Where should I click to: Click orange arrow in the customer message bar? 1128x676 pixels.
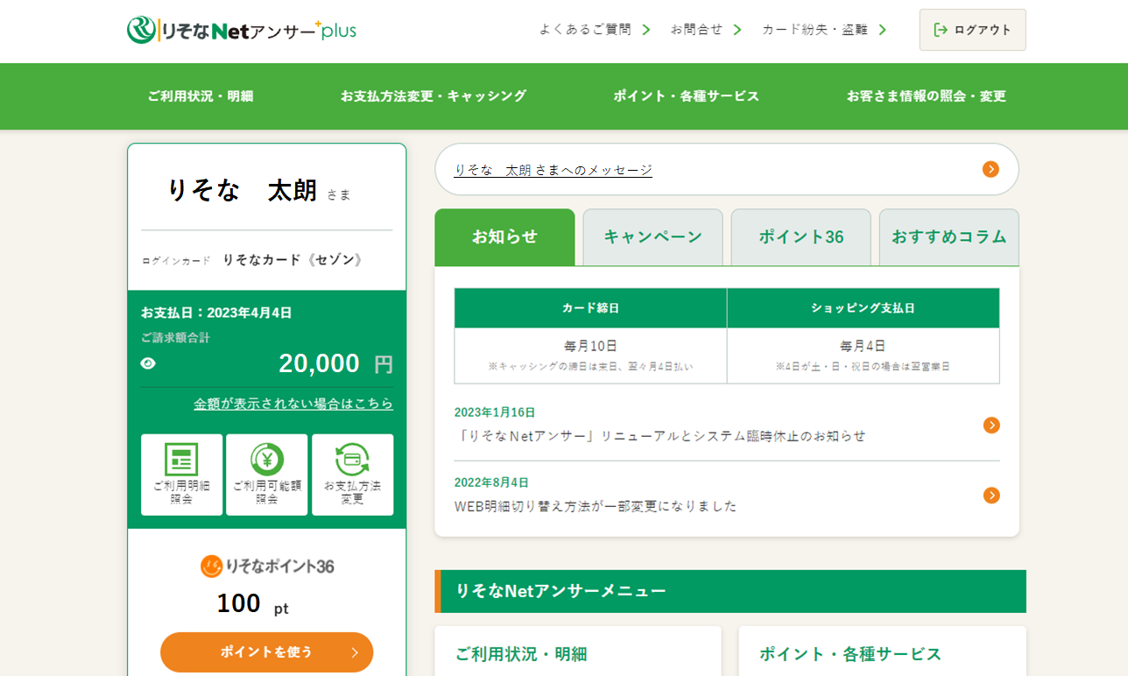991,169
